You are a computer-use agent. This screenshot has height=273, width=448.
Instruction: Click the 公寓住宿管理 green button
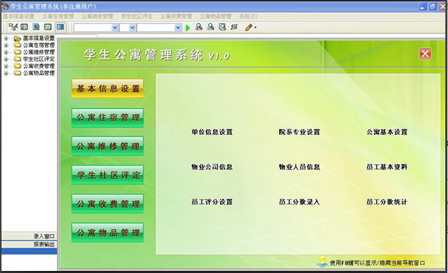tap(108, 118)
